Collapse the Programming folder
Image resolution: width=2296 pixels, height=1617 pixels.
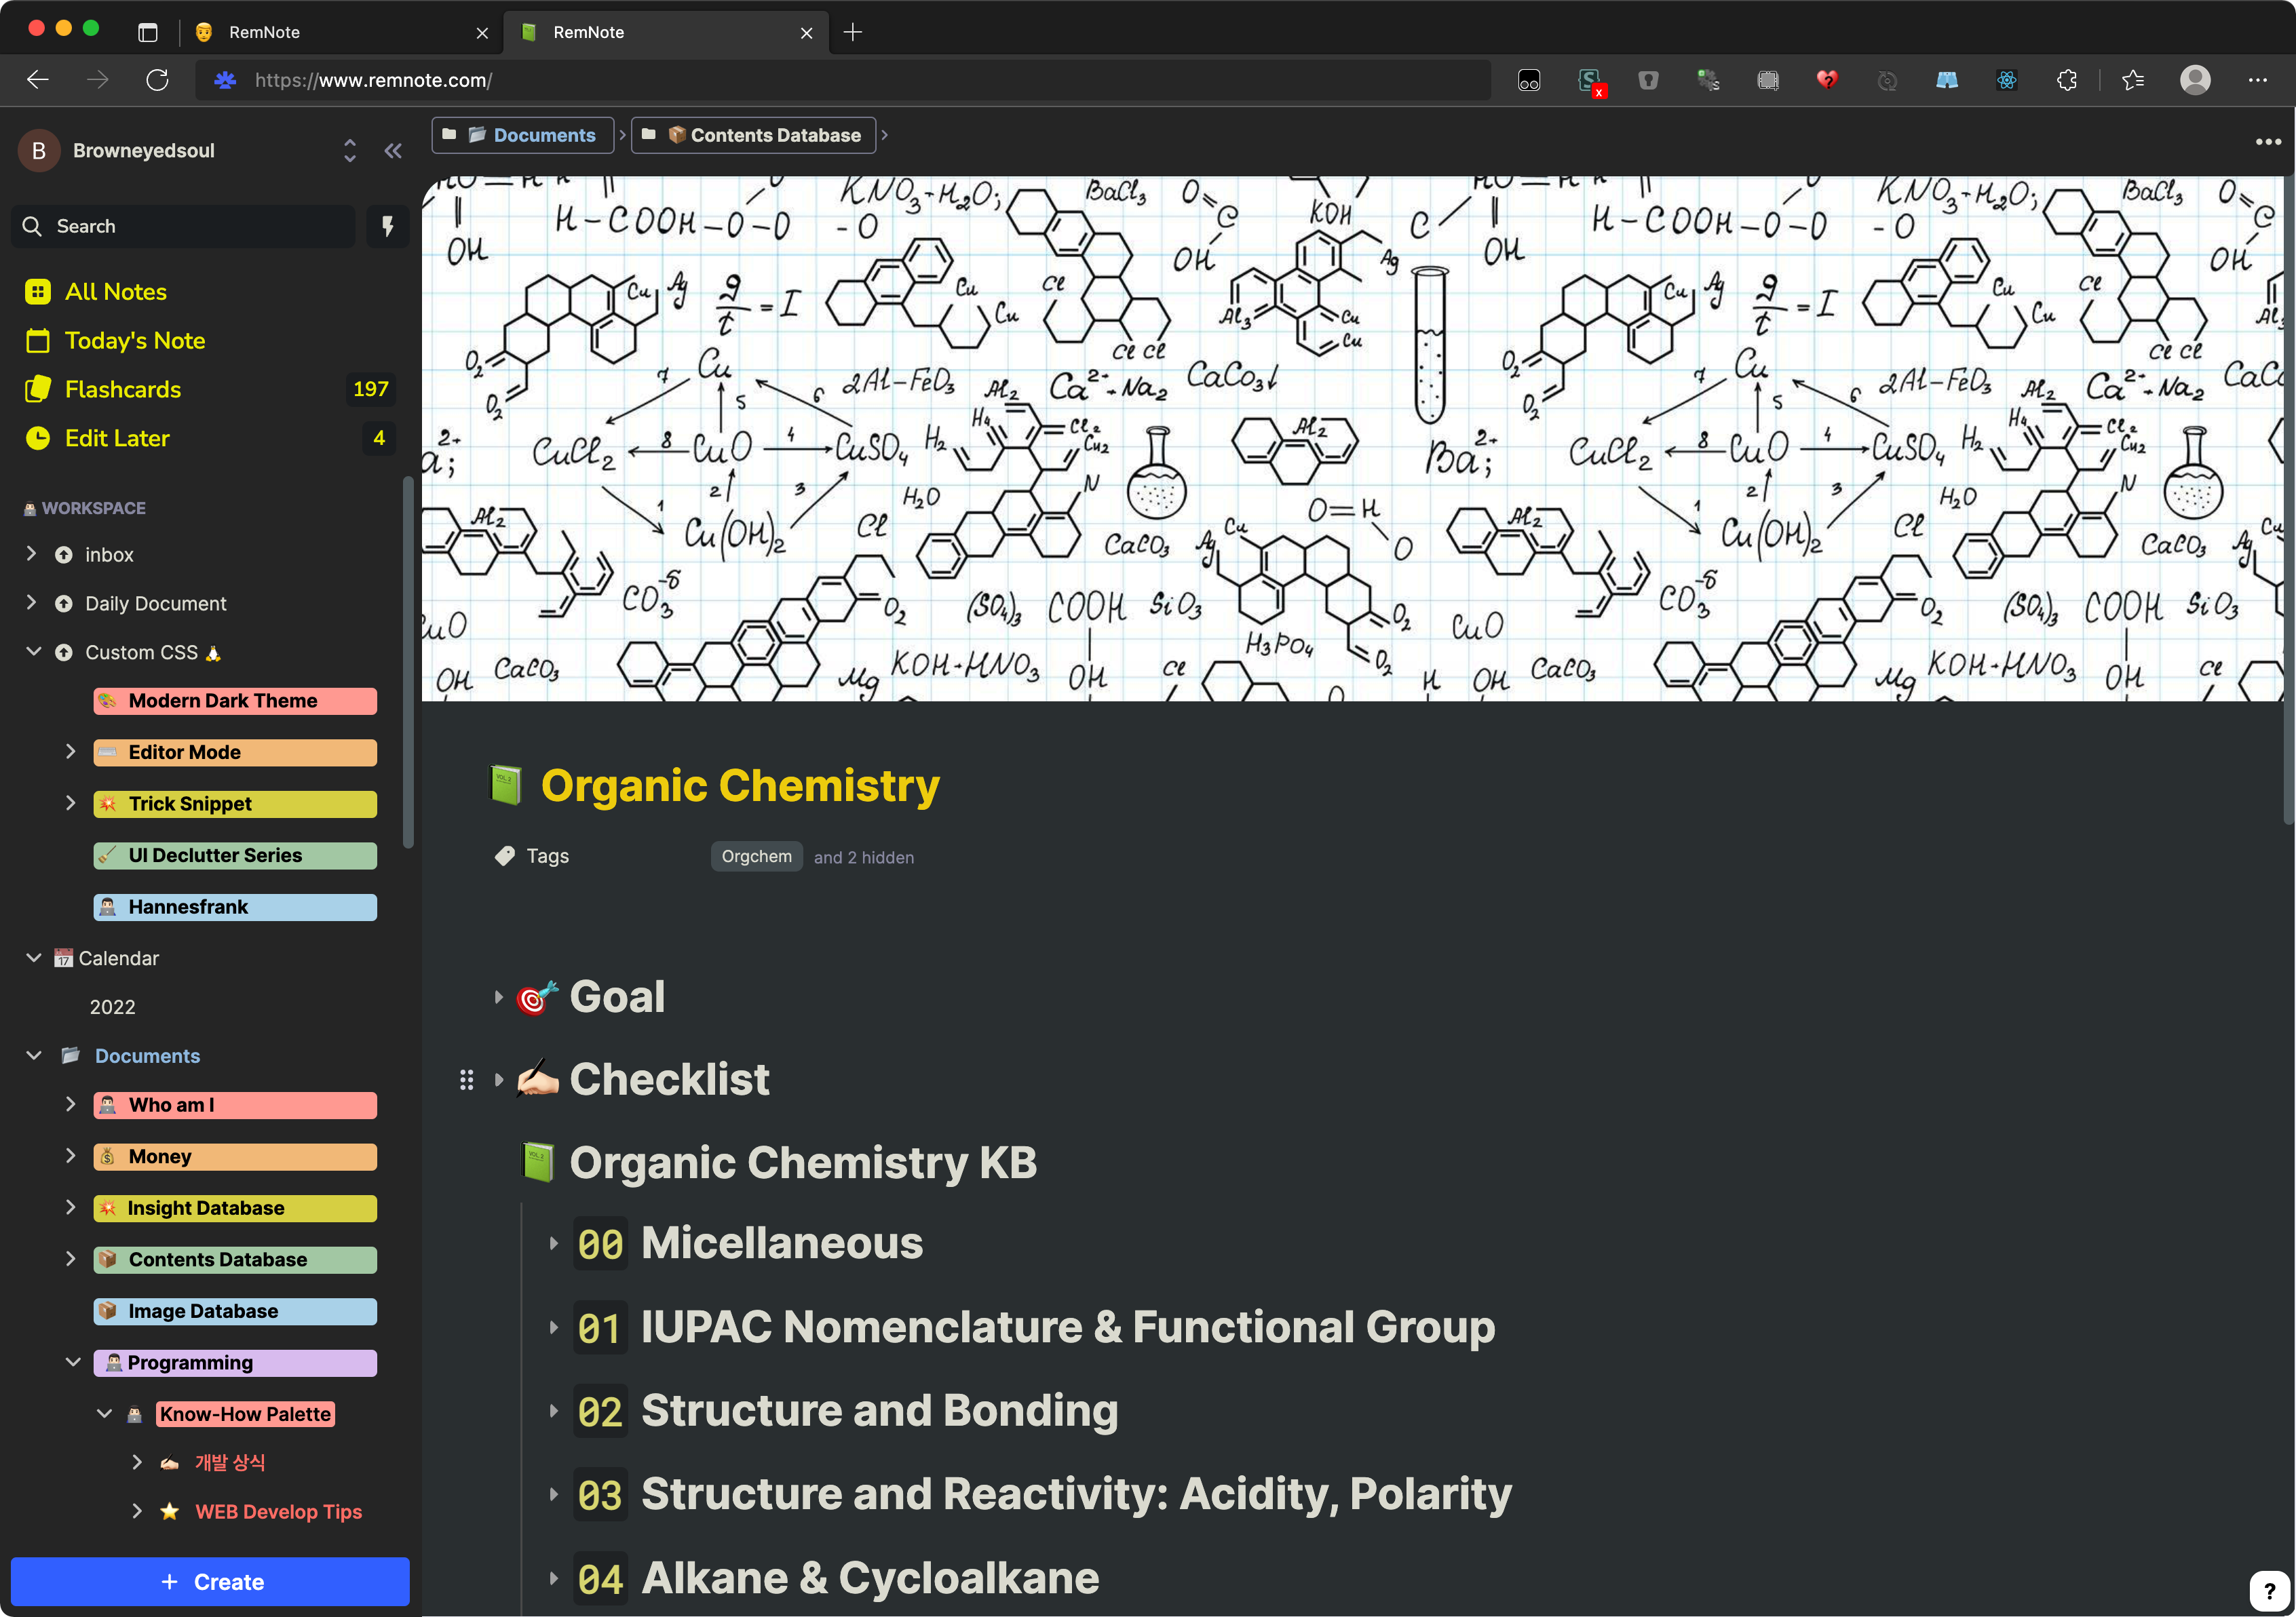[x=72, y=1362]
